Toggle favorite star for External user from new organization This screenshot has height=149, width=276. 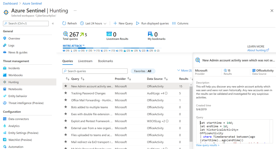pos(66,128)
